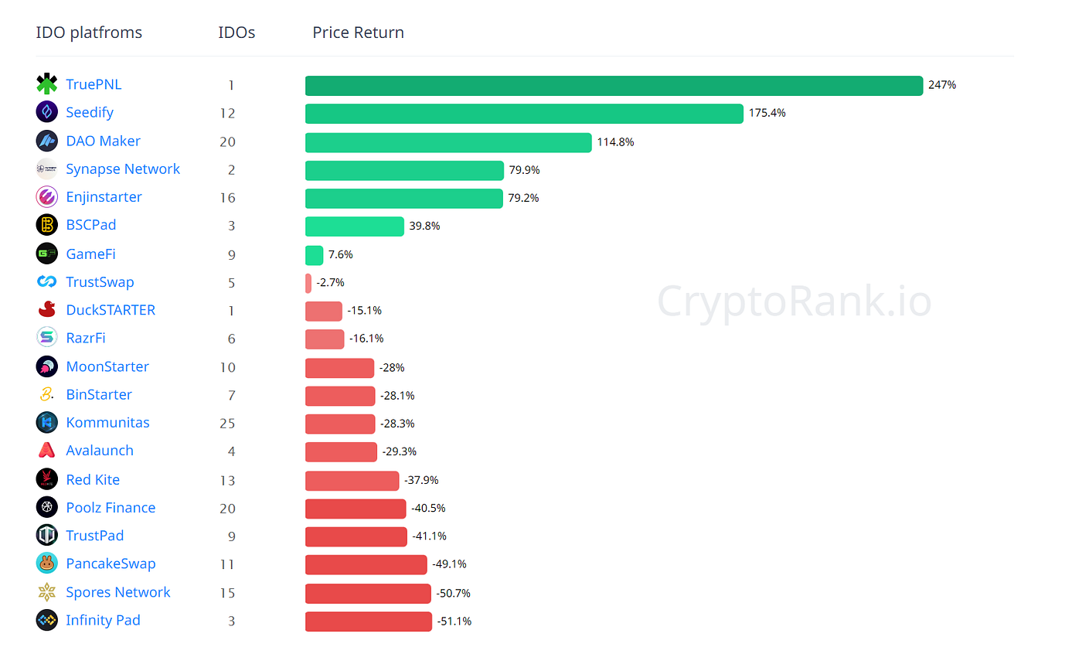Sort by the Price Return column header

(x=359, y=32)
